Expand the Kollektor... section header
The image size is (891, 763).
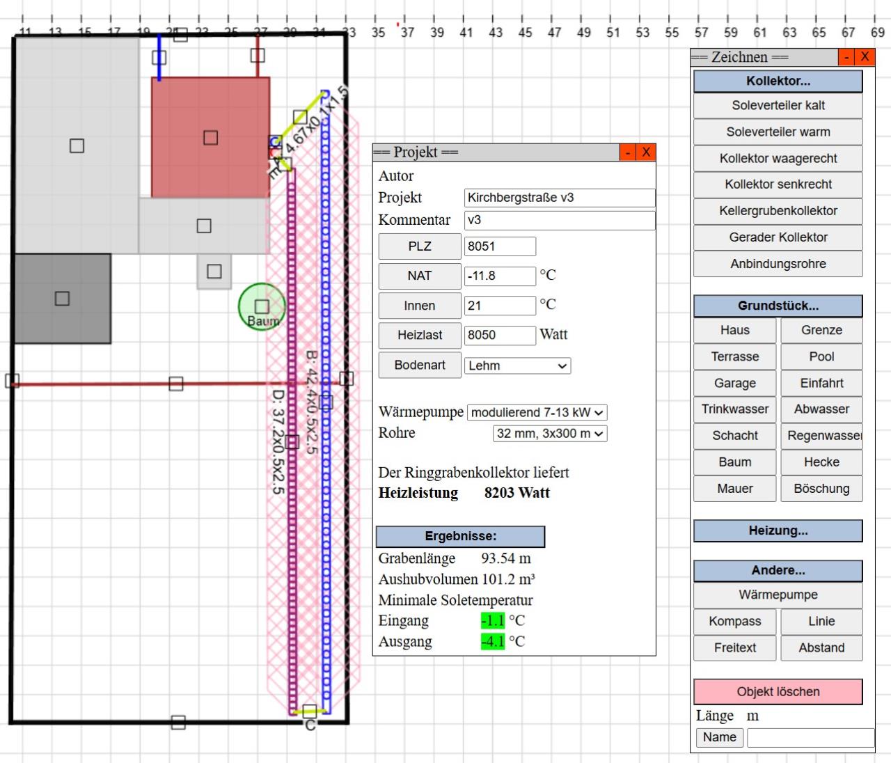click(778, 81)
